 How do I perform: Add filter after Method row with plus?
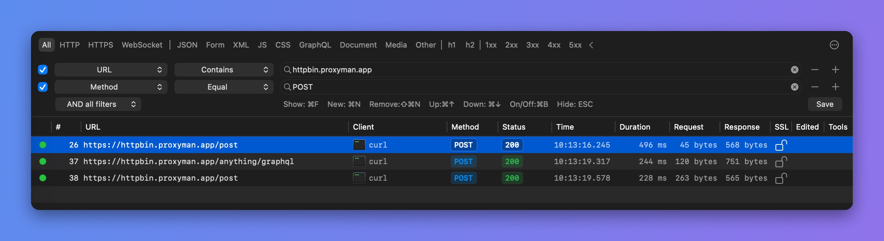835,87
